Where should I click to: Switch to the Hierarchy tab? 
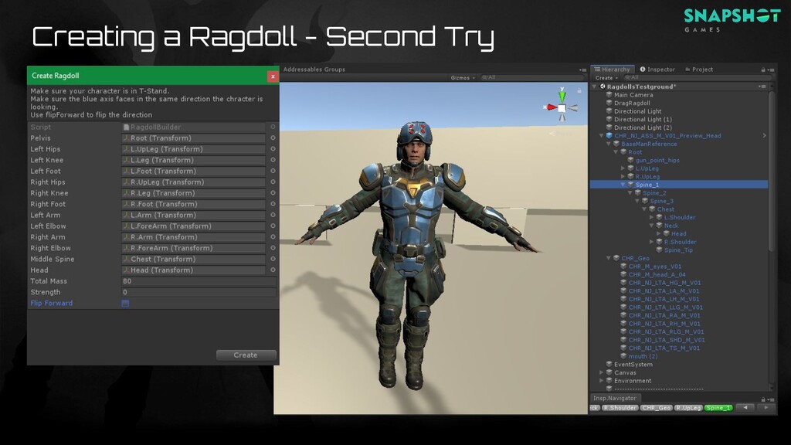[x=612, y=70]
